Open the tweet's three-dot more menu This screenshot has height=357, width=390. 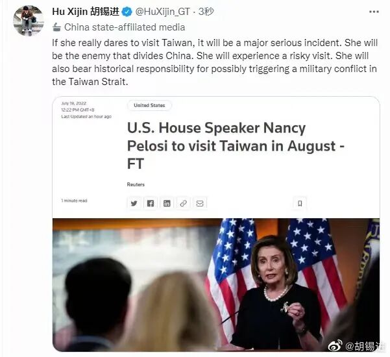(x=374, y=12)
